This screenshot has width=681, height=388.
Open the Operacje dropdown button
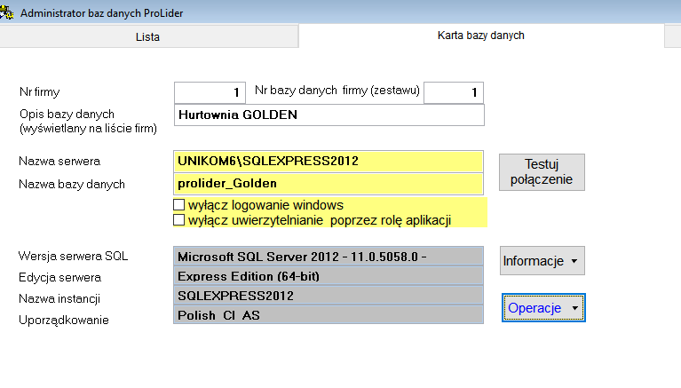(x=543, y=307)
